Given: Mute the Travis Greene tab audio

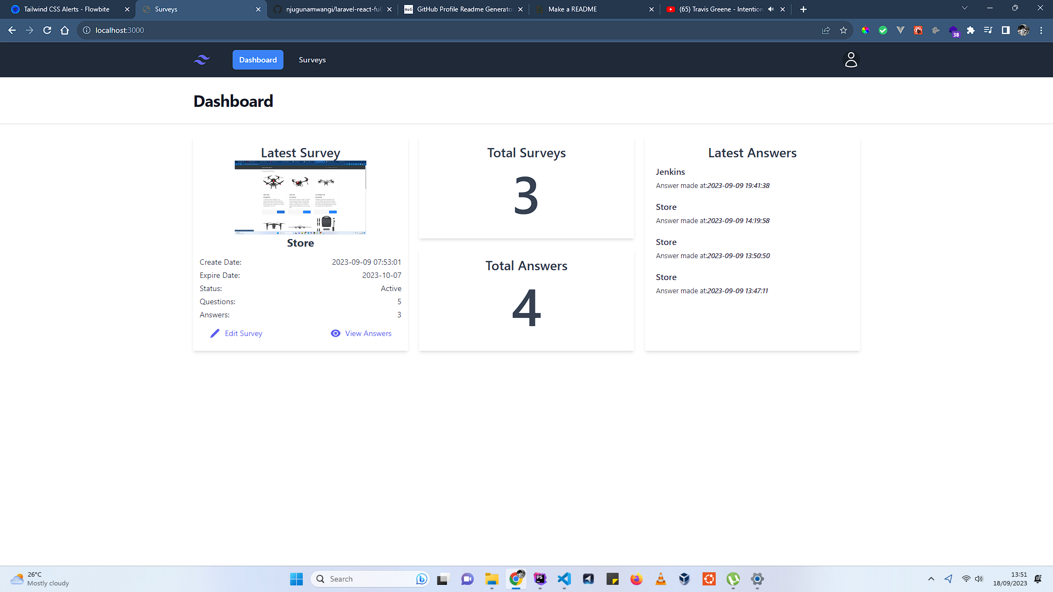Looking at the screenshot, I should click(x=771, y=9).
